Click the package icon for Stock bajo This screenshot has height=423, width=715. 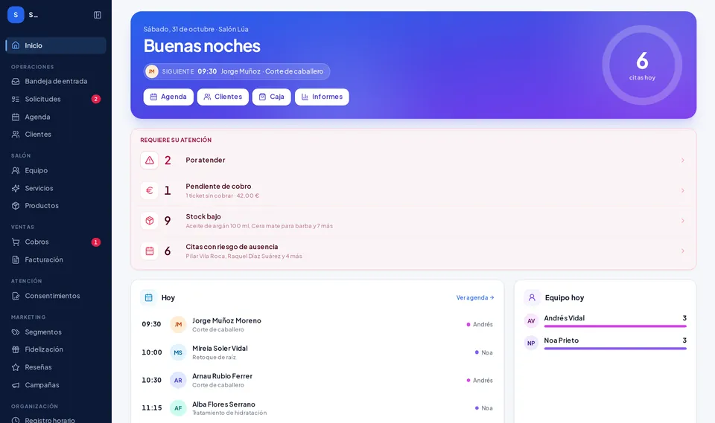(x=149, y=221)
